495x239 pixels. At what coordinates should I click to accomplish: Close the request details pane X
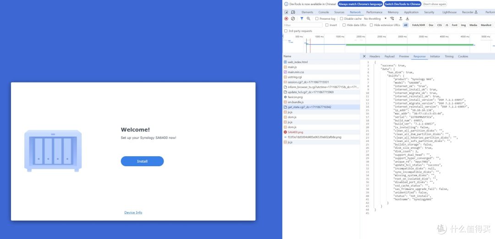[364, 56]
